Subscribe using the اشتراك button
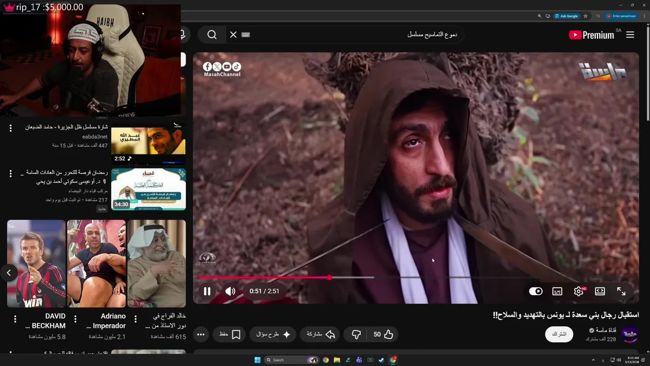This screenshot has width=650, height=366. click(559, 334)
